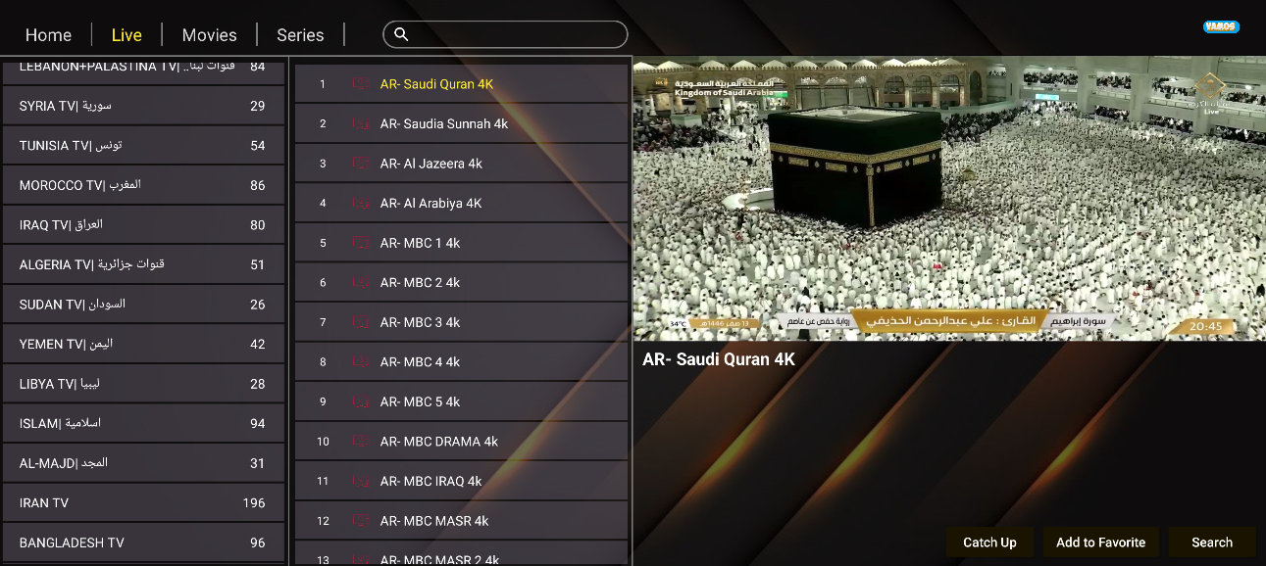Focus the top search input field
The image size is (1266, 566).
point(505,34)
